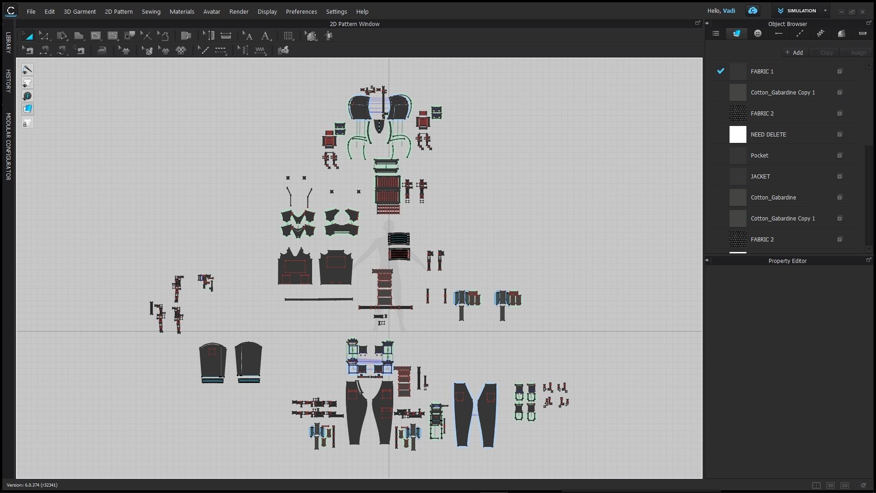Collapse the Property Editor panel arrow
Image resolution: width=876 pixels, height=493 pixels.
click(707, 261)
